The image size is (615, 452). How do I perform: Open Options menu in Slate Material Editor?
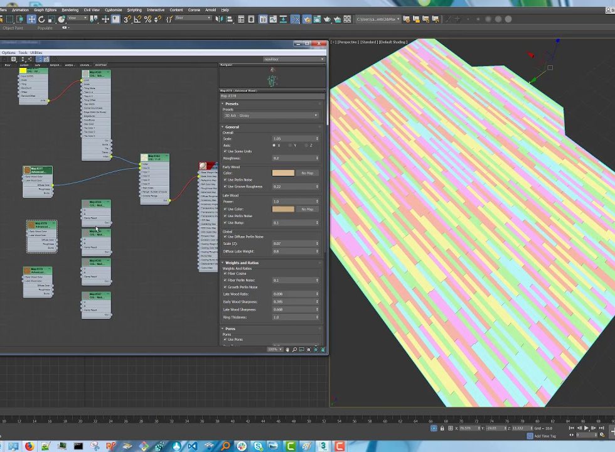click(x=8, y=53)
